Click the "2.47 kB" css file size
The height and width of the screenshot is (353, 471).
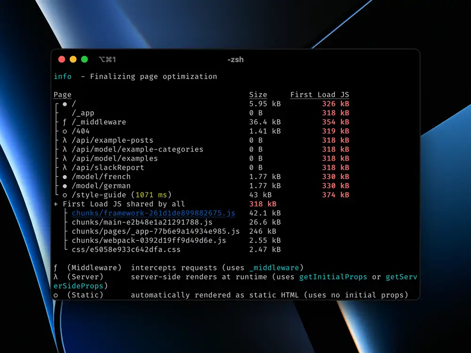(265, 250)
